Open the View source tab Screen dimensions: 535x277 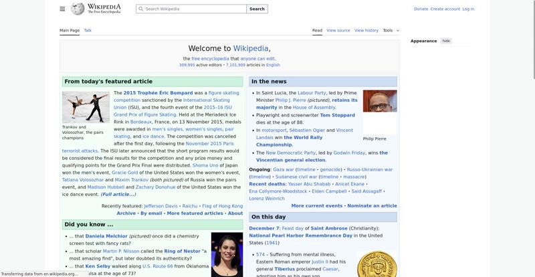(x=338, y=30)
